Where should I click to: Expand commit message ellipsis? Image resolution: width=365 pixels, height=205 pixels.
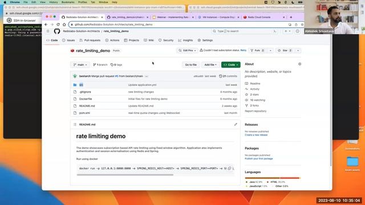pyautogui.click(x=147, y=76)
